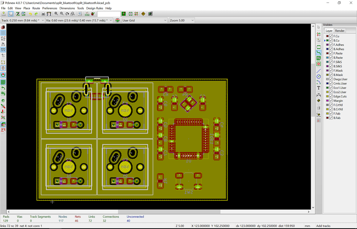Print the board layout

43,14
